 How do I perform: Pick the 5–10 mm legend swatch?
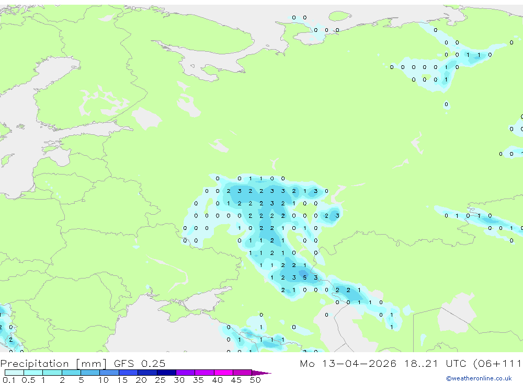tap(90, 373)
